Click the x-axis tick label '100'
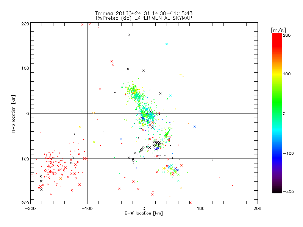This screenshot has height=227, width=303. pos(201,208)
